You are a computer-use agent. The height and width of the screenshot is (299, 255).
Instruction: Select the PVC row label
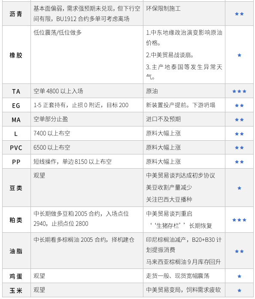click(16, 148)
